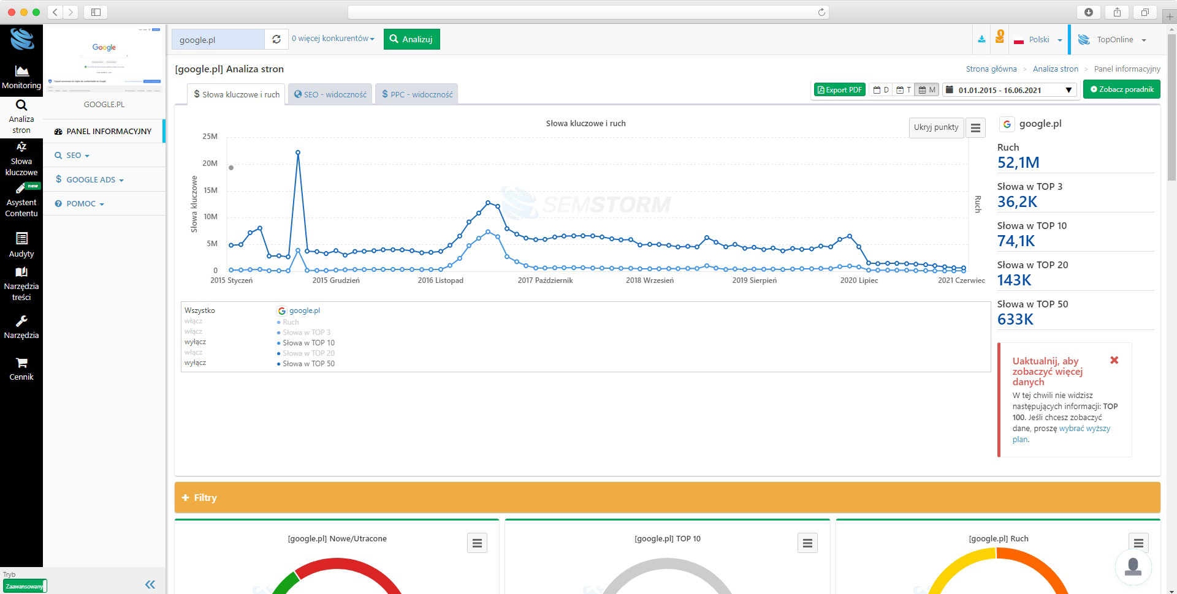Toggle Słowa w TOP 50 legend entry
This screenshot has width=1177, height=594.
(306, 364)
